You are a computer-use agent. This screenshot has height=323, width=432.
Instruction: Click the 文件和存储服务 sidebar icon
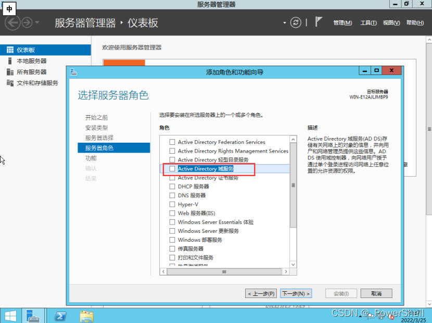pyautogui.click(x=10, y=83)
